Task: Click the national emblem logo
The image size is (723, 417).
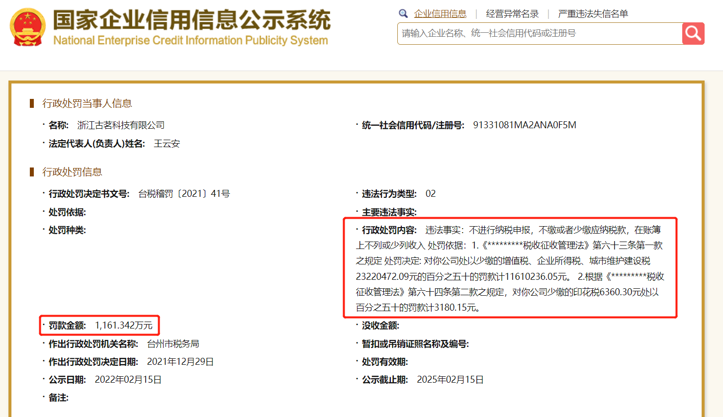Action: (x=27, y=27)
